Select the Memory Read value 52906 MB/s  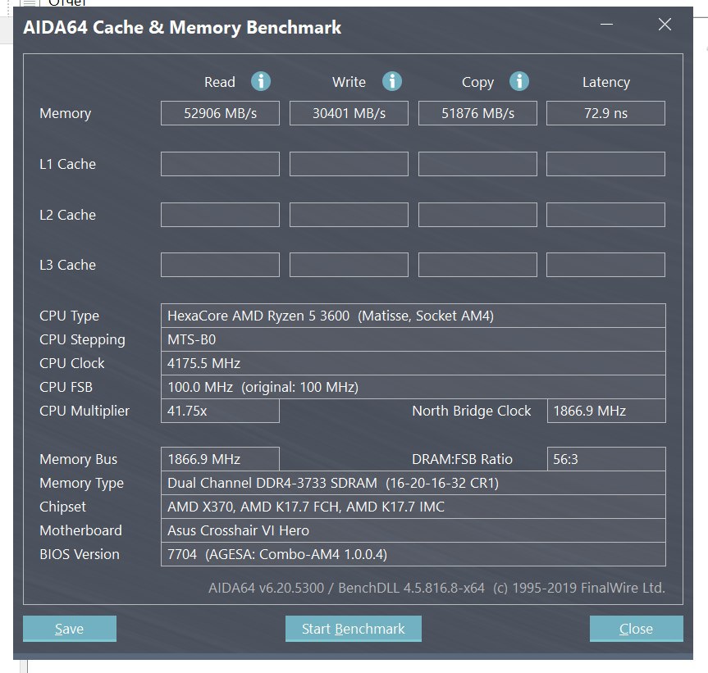(x=220, y=113)
